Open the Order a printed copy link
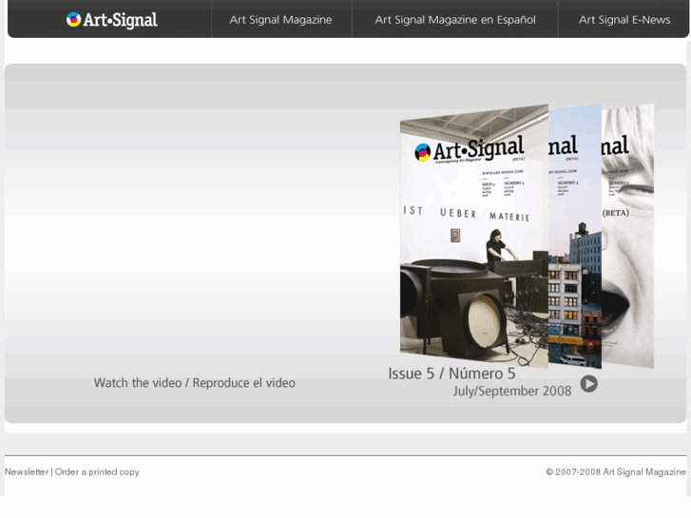Image resolution: width=691 pixels, height=518 pixels. click(x=97, y=471)
